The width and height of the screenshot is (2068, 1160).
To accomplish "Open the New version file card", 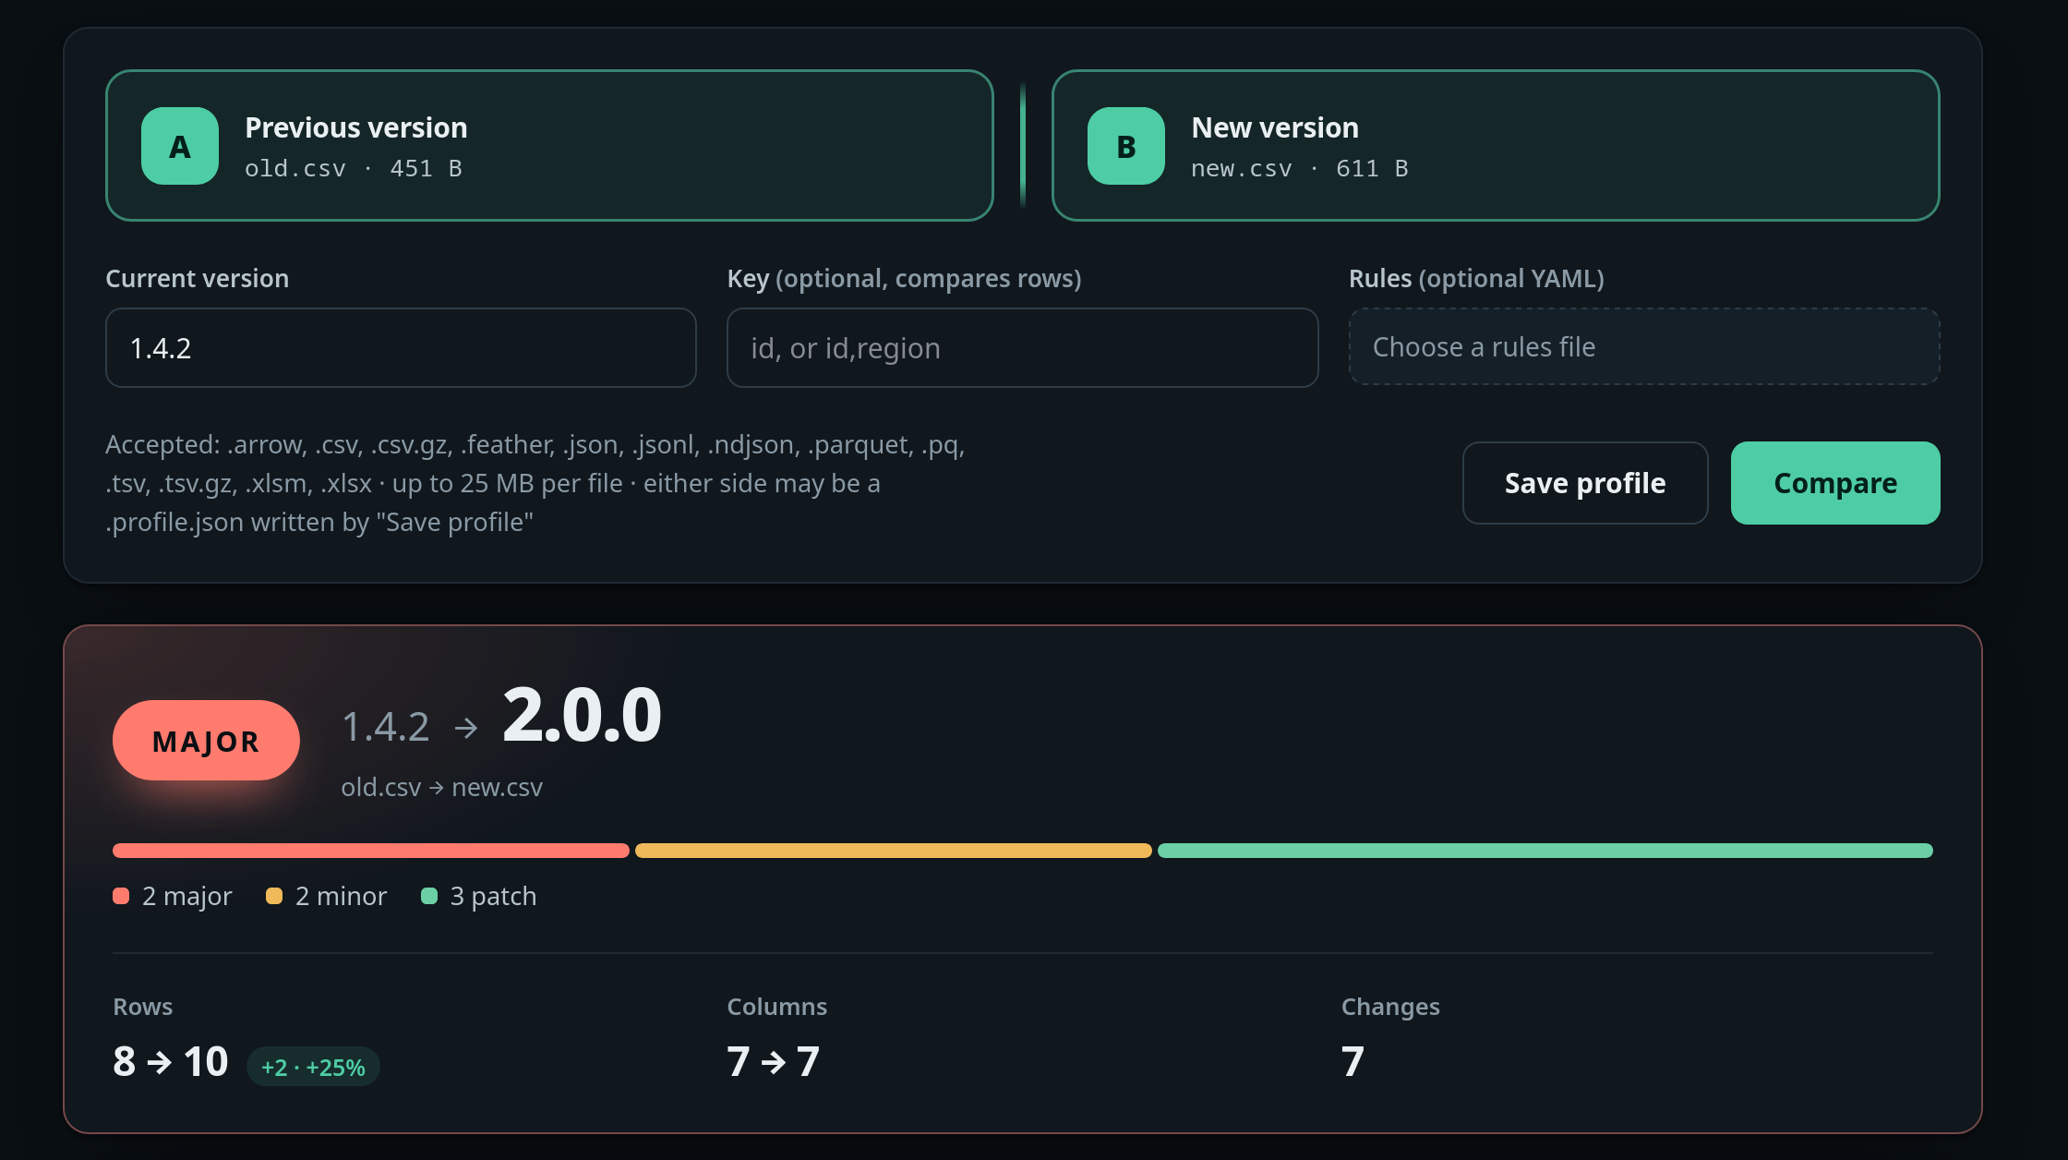I will pos(1496,145).
